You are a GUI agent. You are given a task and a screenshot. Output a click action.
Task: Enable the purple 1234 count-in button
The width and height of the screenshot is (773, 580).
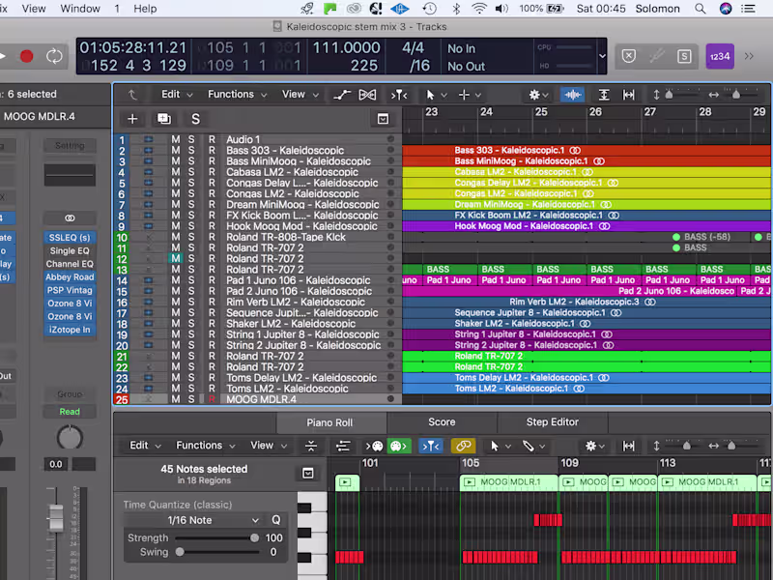tap(720, 56)
